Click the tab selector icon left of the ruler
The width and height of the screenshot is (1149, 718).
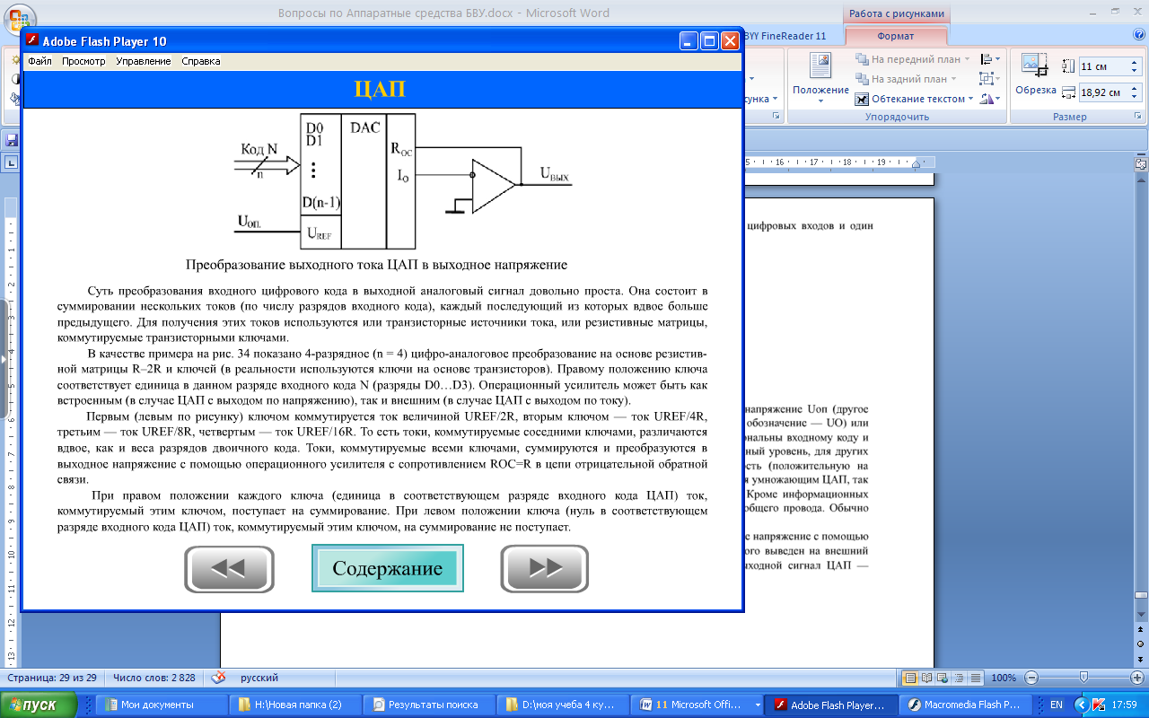(13, 162)
